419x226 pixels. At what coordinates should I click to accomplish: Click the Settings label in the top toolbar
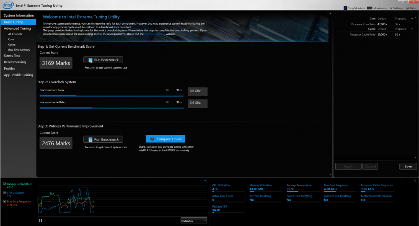tap(398, 8)
